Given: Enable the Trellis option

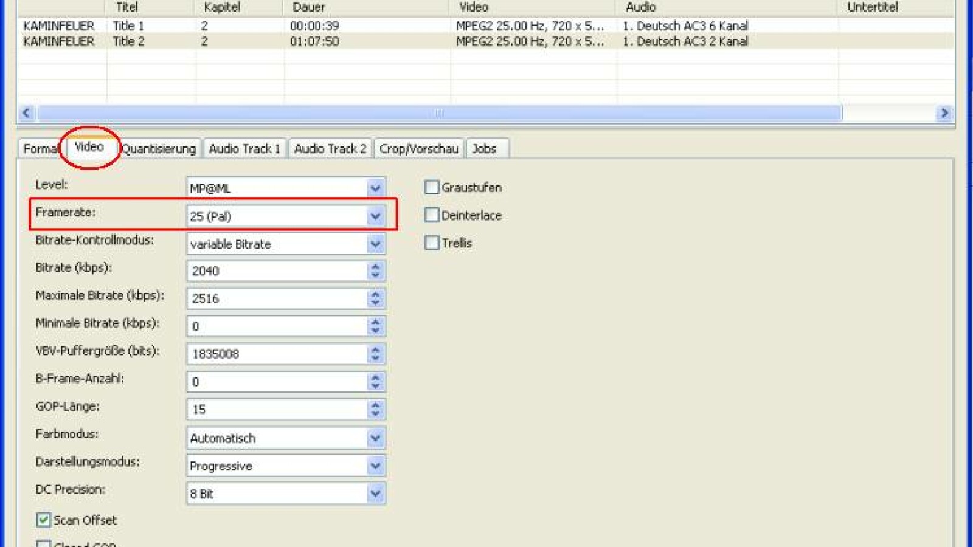Looking at the screenshot, I should (x=432, y=243).
